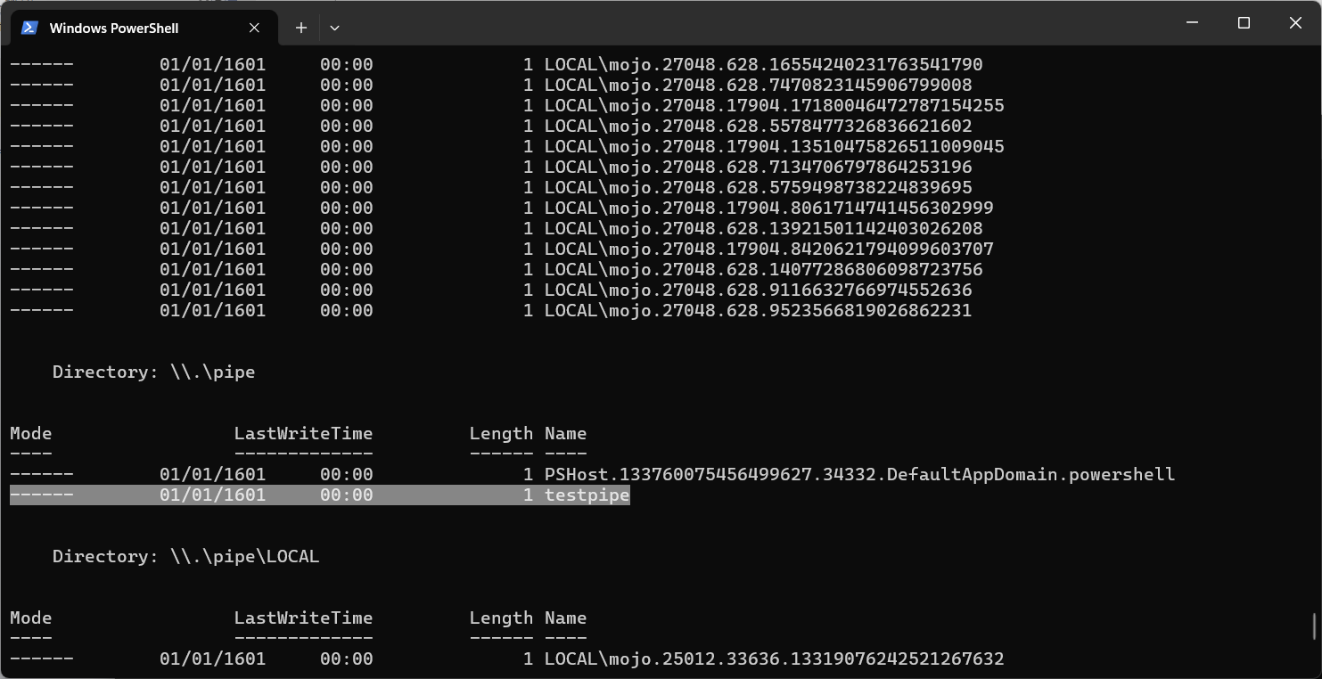Click the LastWriteTime column header above testpipe
The width and height of the screenshot is (1322, 679).
(303, 433)
